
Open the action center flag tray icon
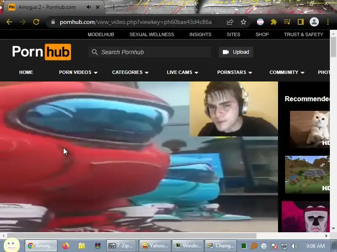274,246
